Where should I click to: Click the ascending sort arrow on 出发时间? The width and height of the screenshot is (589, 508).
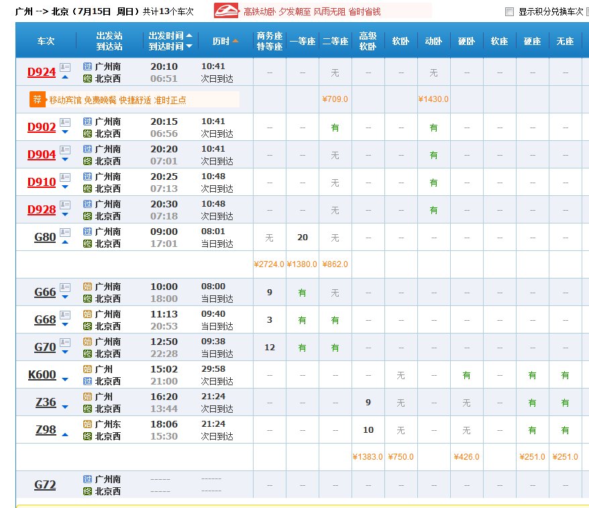189,36
